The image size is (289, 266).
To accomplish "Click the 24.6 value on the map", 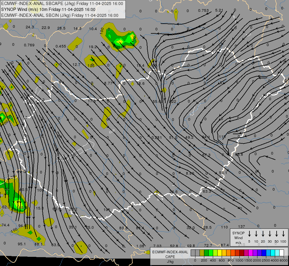I will click(x=174, y=192).
